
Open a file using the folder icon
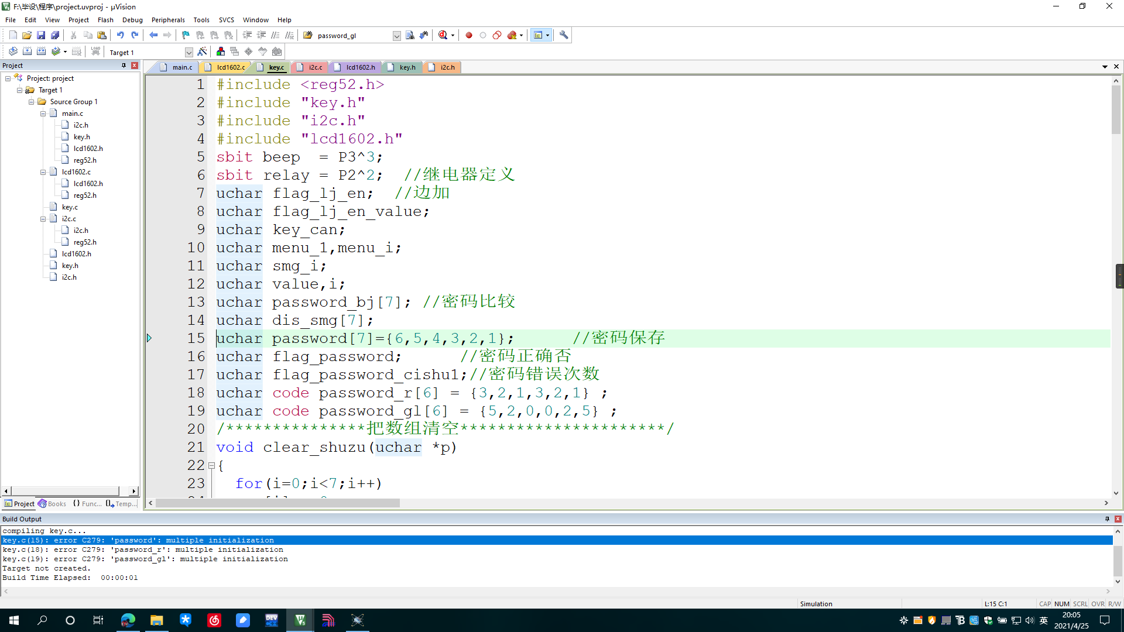[x=27, y=35]
